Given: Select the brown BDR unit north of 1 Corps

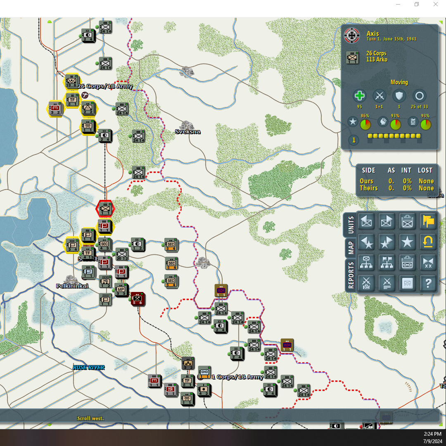Looking at the screenshot, I should 221,290.
